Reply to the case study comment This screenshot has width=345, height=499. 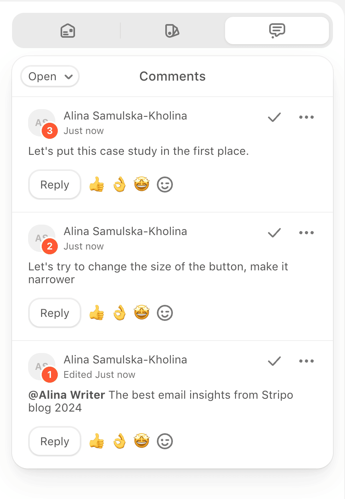pyautogui.click(x=54, y=185)
